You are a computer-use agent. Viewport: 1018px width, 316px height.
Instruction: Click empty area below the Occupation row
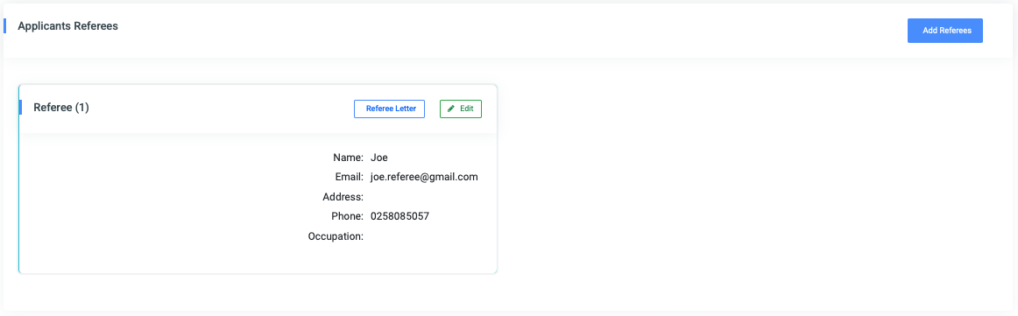258,258
